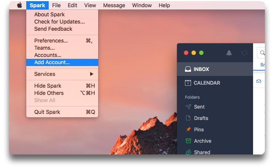Click the notification bell icon in Spark
The width and height of the screenshot is (274, 167).
pyautogui.click(x=229, y=53)
